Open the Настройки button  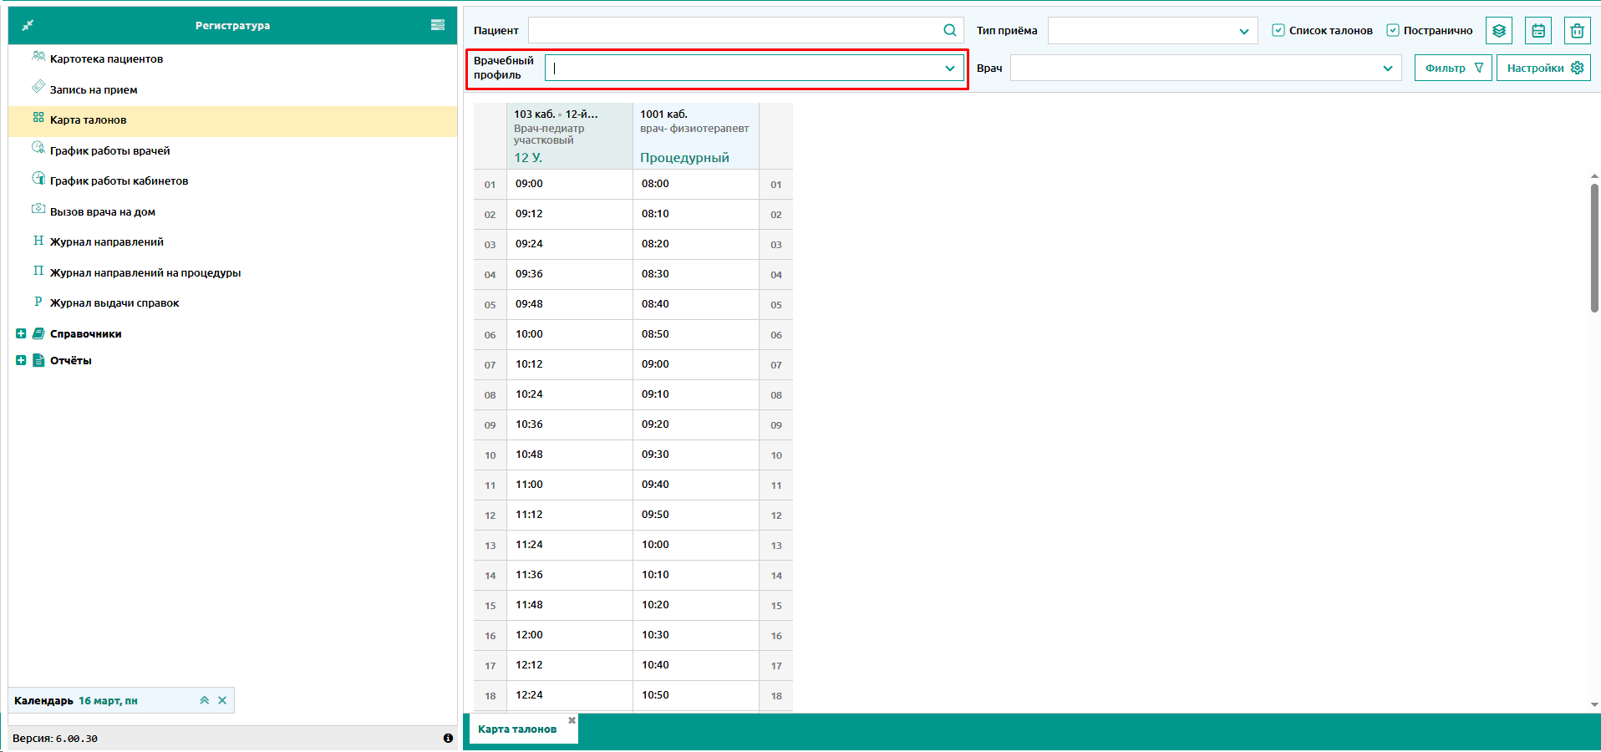[1543, 68]
